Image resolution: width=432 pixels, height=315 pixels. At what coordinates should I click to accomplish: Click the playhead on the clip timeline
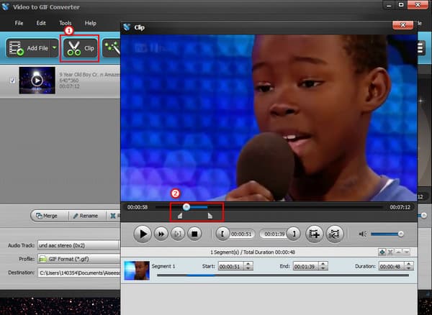coord(186,207)
